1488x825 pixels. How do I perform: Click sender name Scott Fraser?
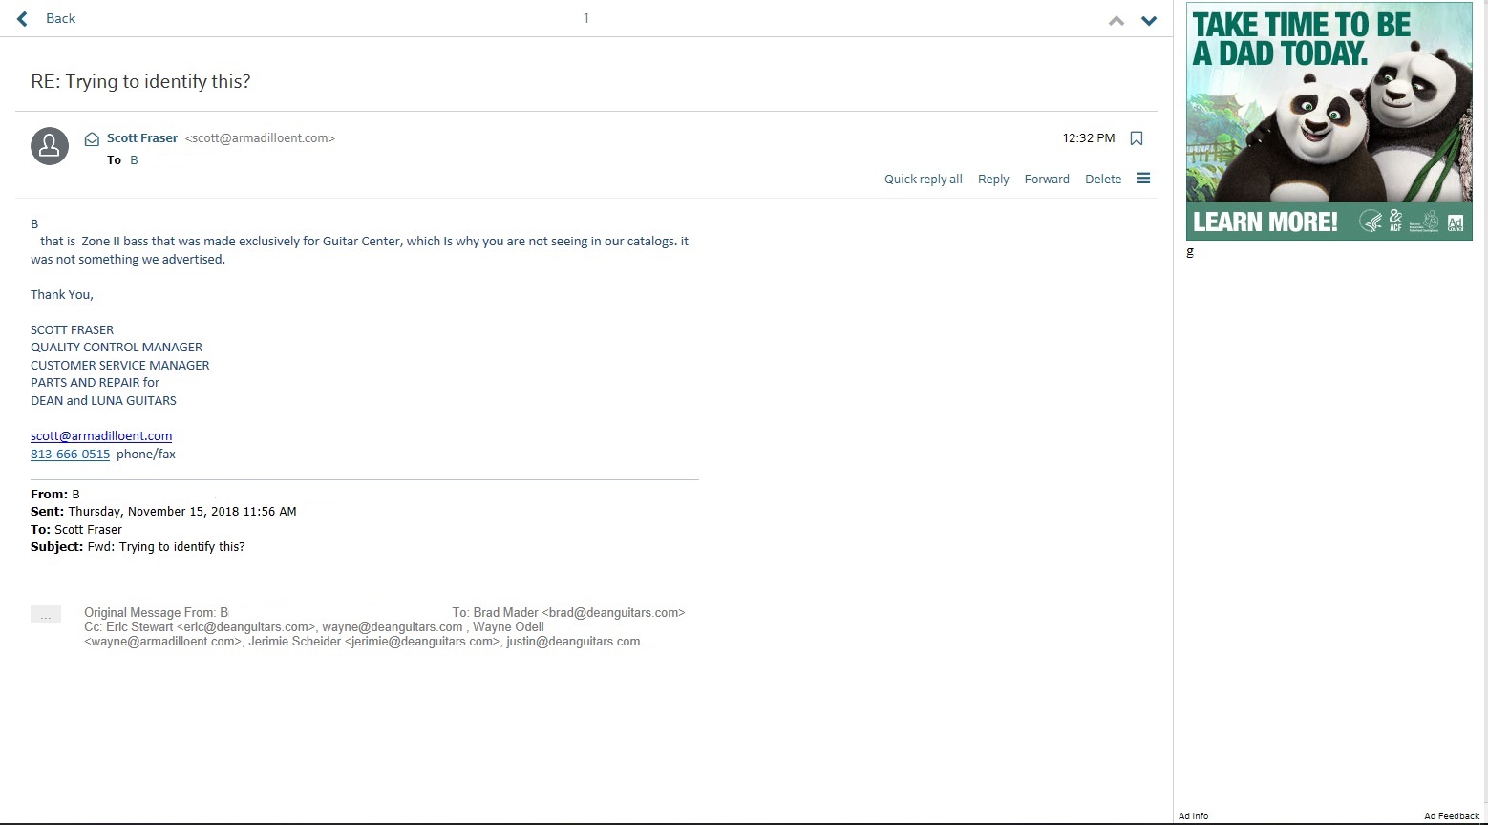[142, 138]
